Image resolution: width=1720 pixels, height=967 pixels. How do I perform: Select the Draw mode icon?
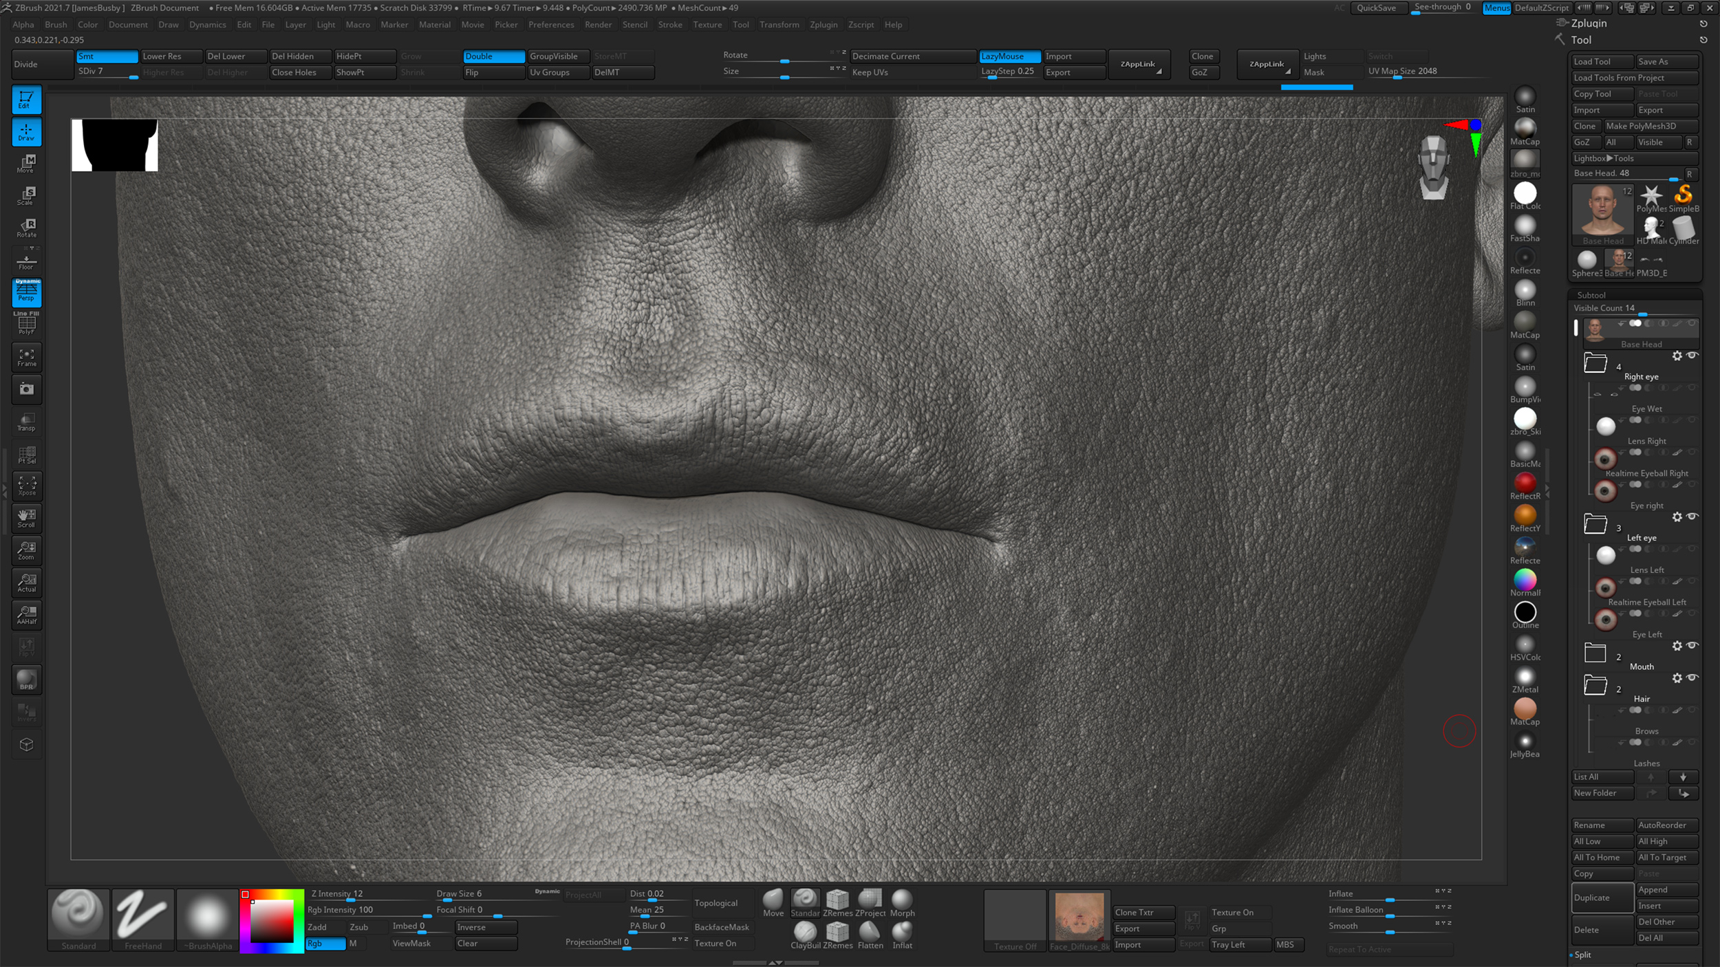coord(26,132)
